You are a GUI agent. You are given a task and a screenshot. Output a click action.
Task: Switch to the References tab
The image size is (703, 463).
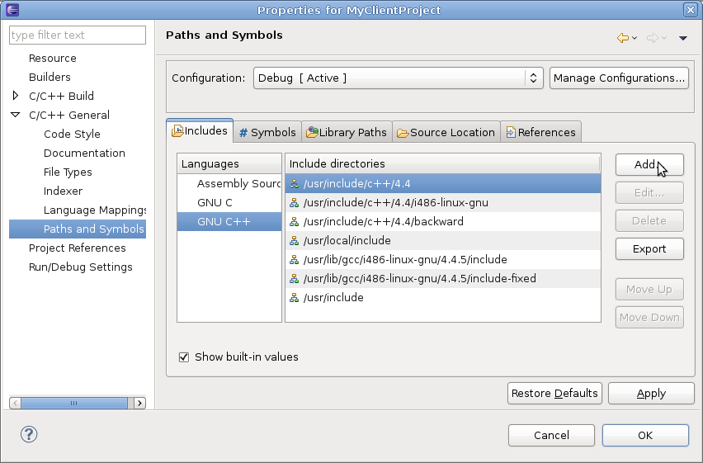(540, 132)
